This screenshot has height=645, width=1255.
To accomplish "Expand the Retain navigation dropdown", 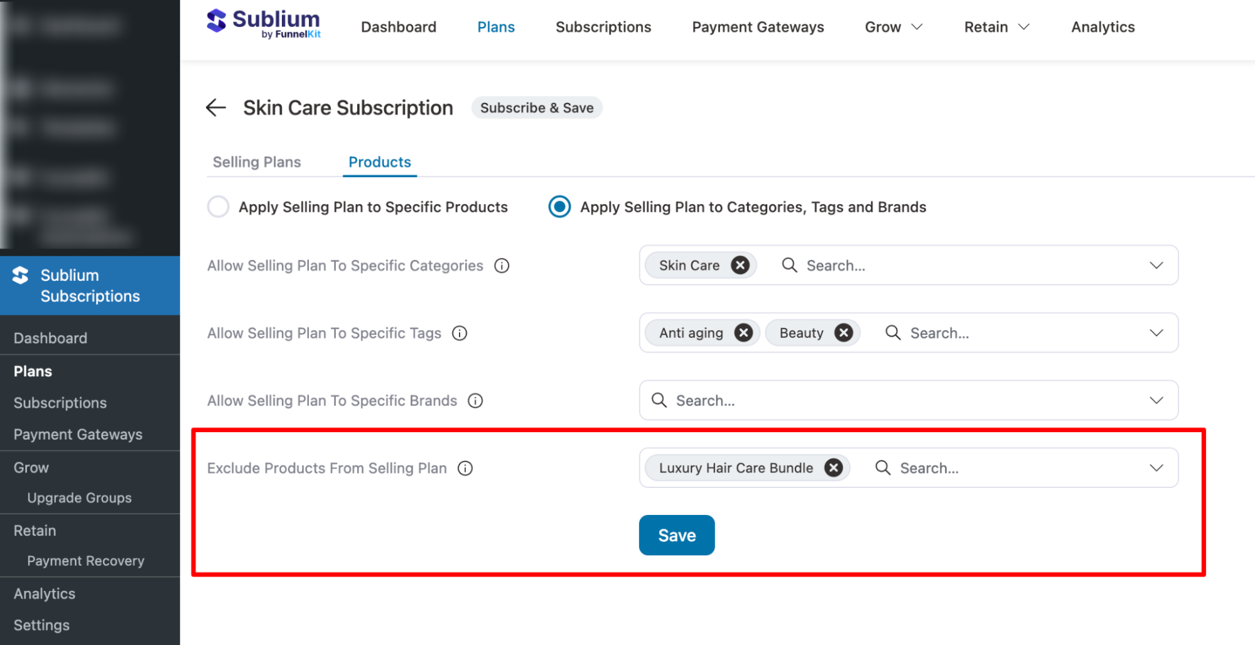I will (x=996, y=27).
